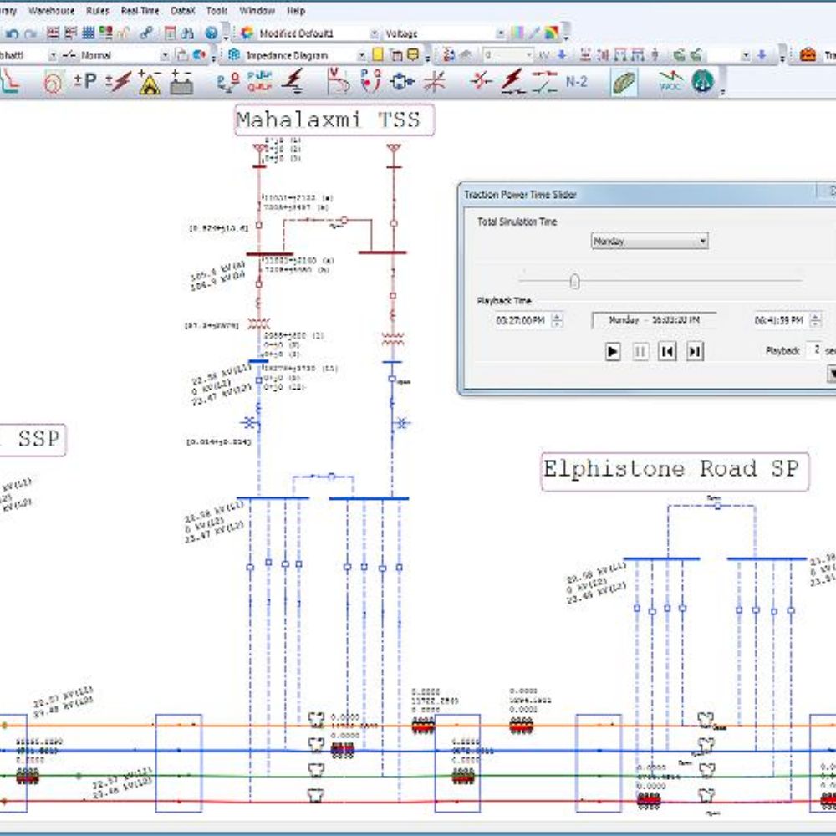Select the battery sizing icon
This screenshot has width=836, height=836.
(x=180, y=82)
